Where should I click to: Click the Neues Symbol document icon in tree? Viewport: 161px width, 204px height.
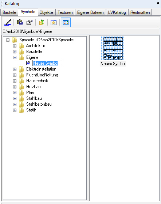(x=28, y=63)
